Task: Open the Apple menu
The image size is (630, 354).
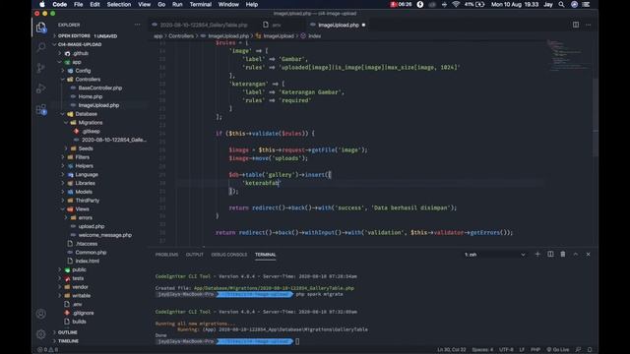Action: (42, 4)
